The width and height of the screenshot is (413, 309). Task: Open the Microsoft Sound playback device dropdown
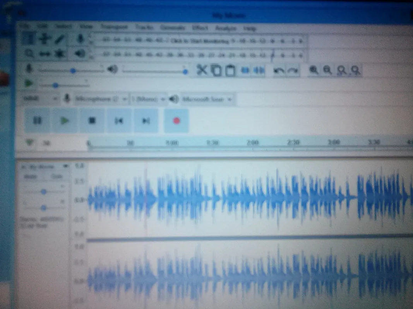(207, 99)
